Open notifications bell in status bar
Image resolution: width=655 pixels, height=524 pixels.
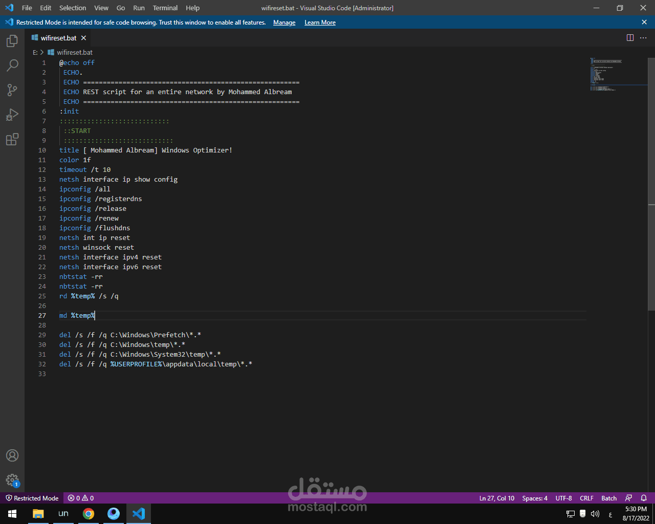(644, 498)
